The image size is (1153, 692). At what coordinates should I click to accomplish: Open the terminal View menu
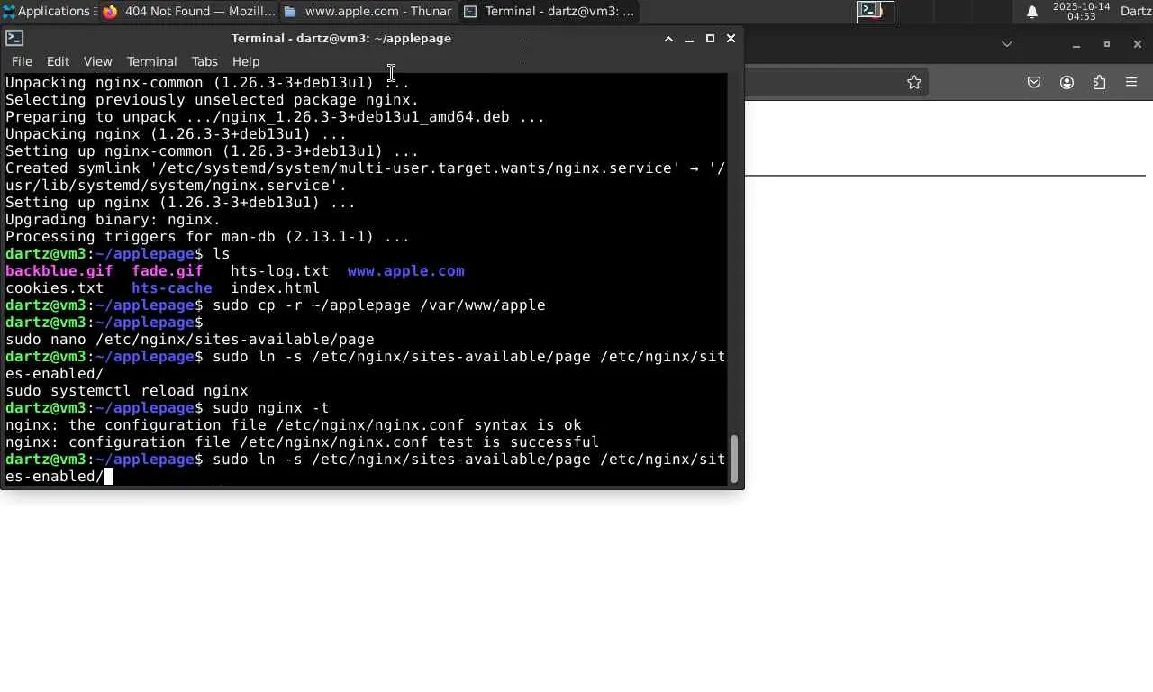coord(97,61)
